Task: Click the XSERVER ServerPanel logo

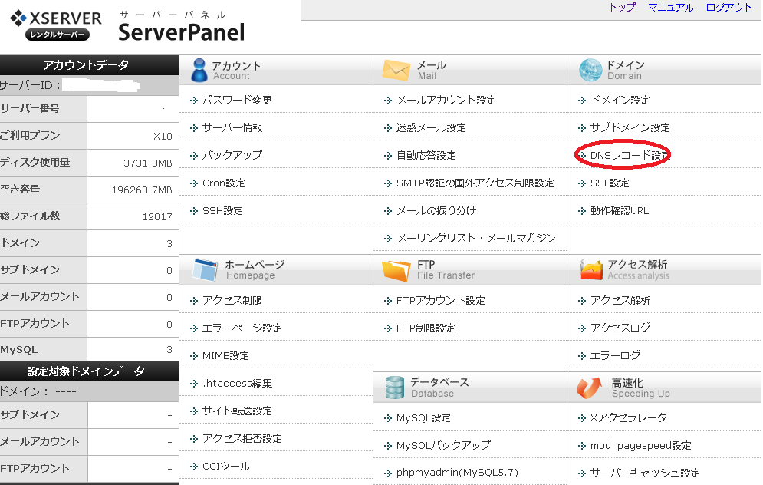Action: coord(127,23)
